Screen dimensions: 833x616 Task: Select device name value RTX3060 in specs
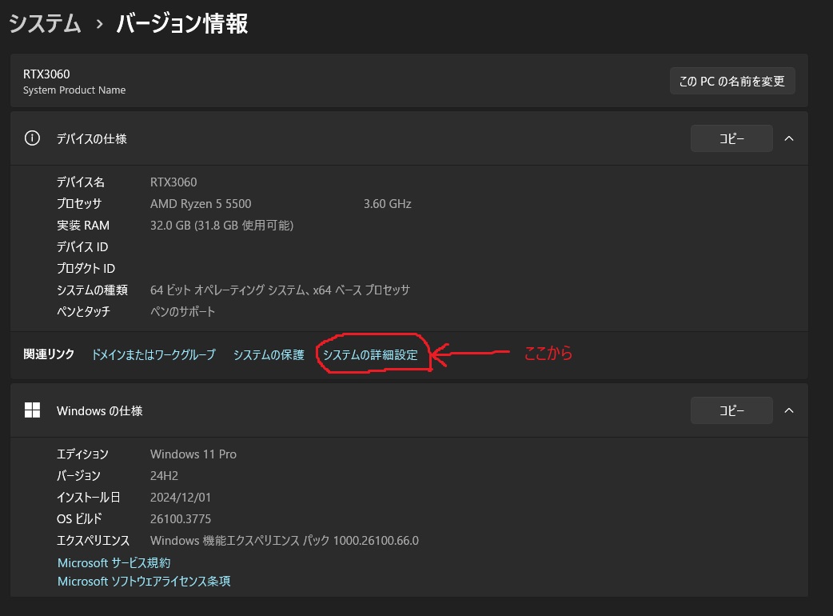173,182
